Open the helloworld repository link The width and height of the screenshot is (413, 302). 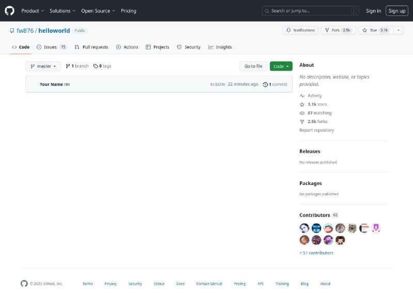54,30
